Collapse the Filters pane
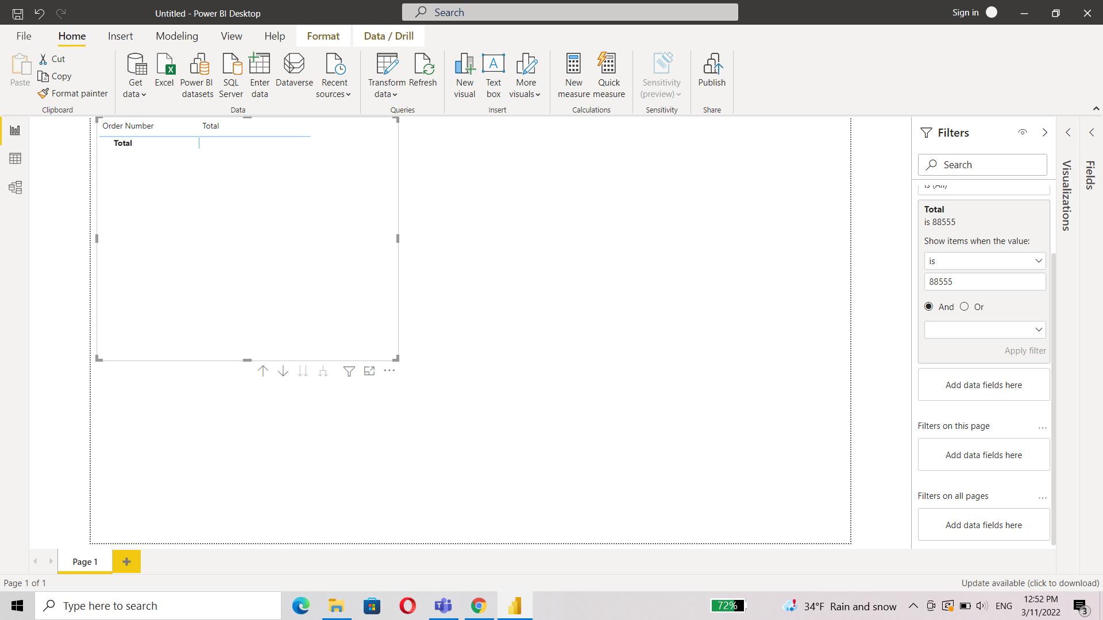1103x620 pixels. point(1045,133)
